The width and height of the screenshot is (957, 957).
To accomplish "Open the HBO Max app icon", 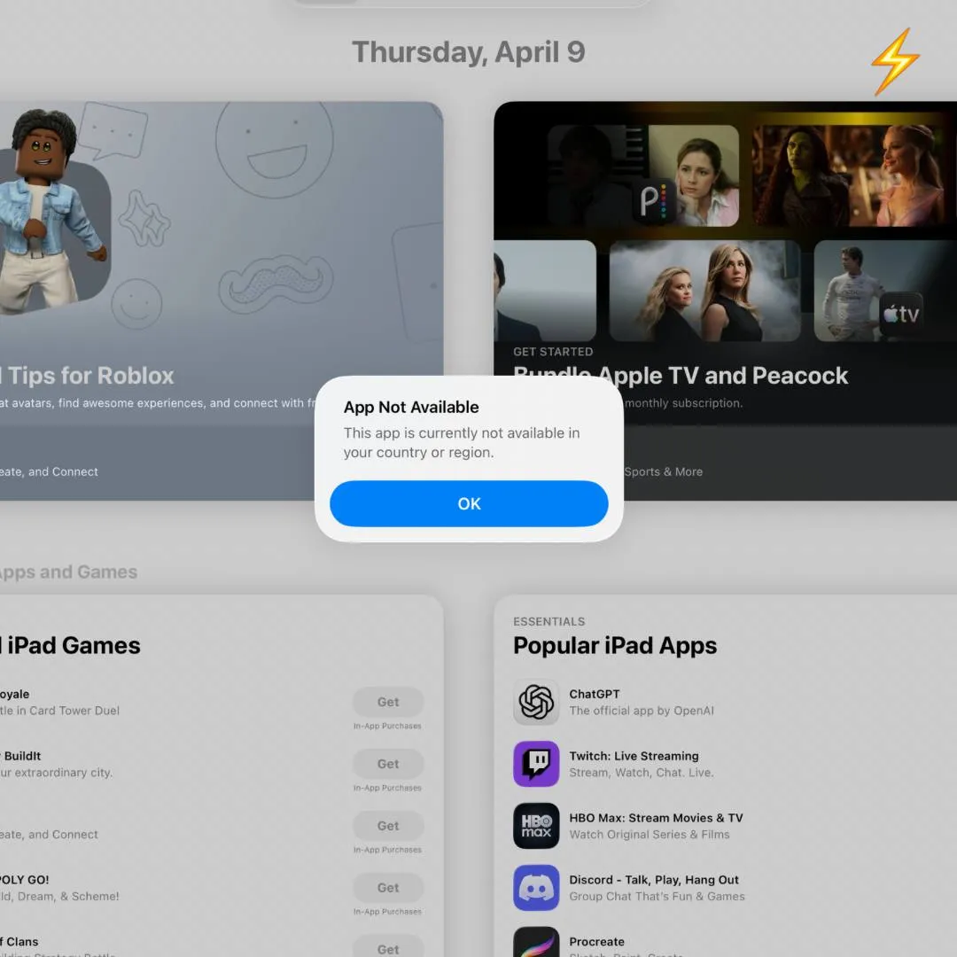I will pos(536,826).
